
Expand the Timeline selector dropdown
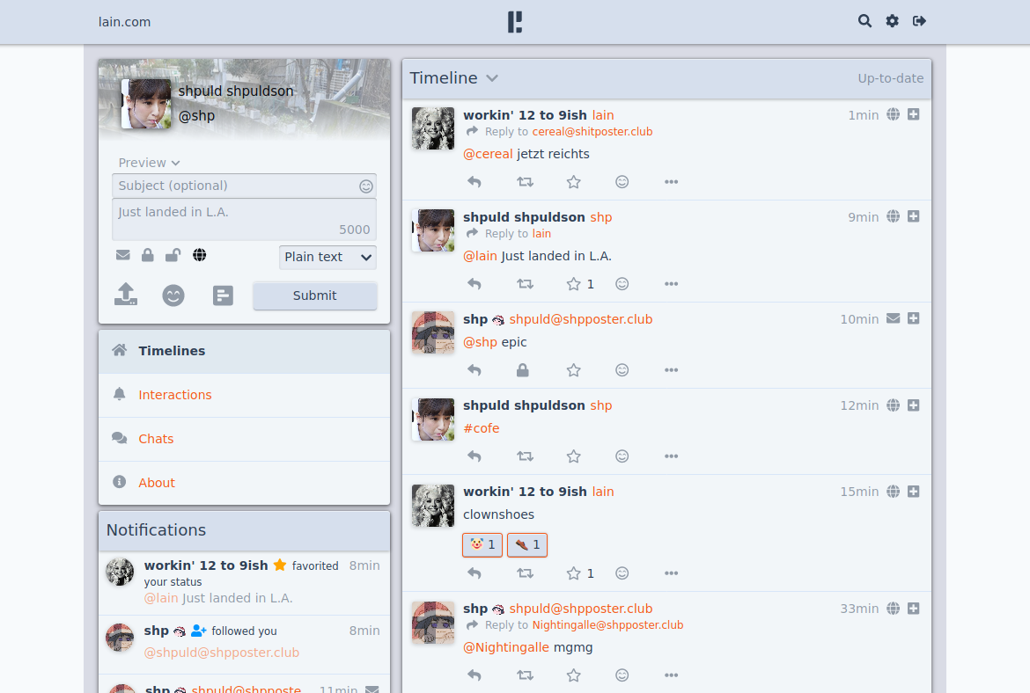pyautogui.click(x=492, y=78)
